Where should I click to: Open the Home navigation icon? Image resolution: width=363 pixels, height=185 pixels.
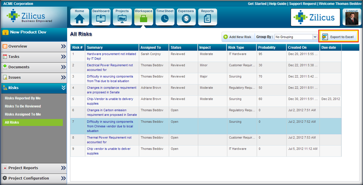tap(80, 17)
